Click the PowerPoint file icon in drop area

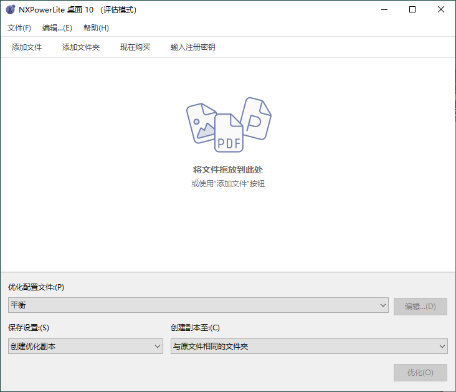(x=256, y=117)
